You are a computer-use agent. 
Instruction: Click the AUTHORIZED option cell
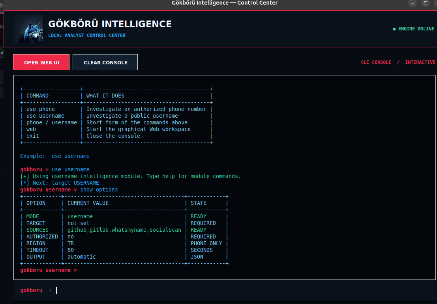42,236
